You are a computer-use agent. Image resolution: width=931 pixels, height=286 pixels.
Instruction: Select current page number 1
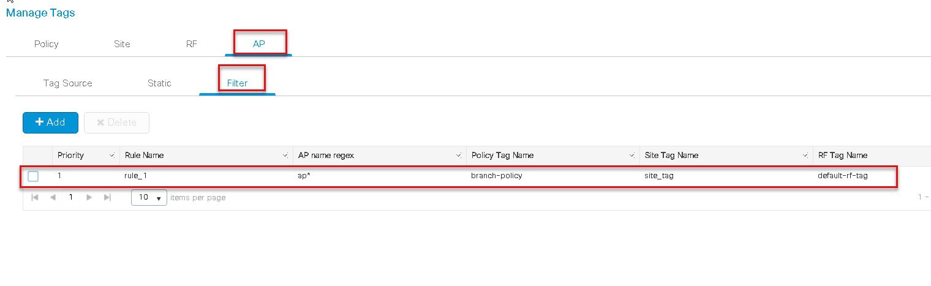[x=71, y=197]
